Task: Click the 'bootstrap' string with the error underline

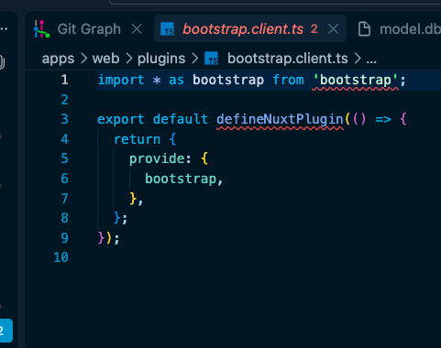Action: pos(355,81)
